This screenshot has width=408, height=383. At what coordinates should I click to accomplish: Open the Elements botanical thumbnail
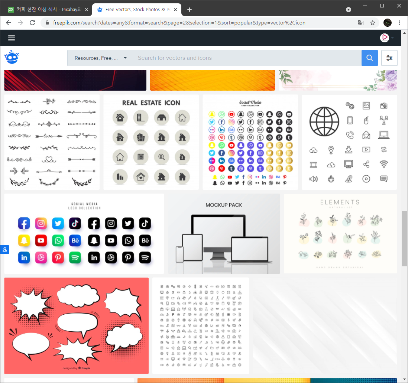click(x=340, y=234)
